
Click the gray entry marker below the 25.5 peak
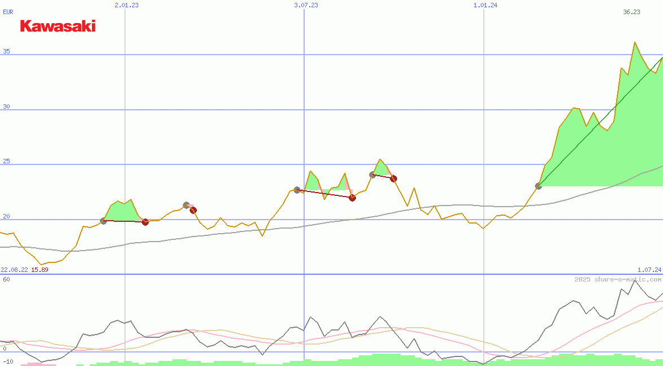pyautogui.click(x=372, y=175)
